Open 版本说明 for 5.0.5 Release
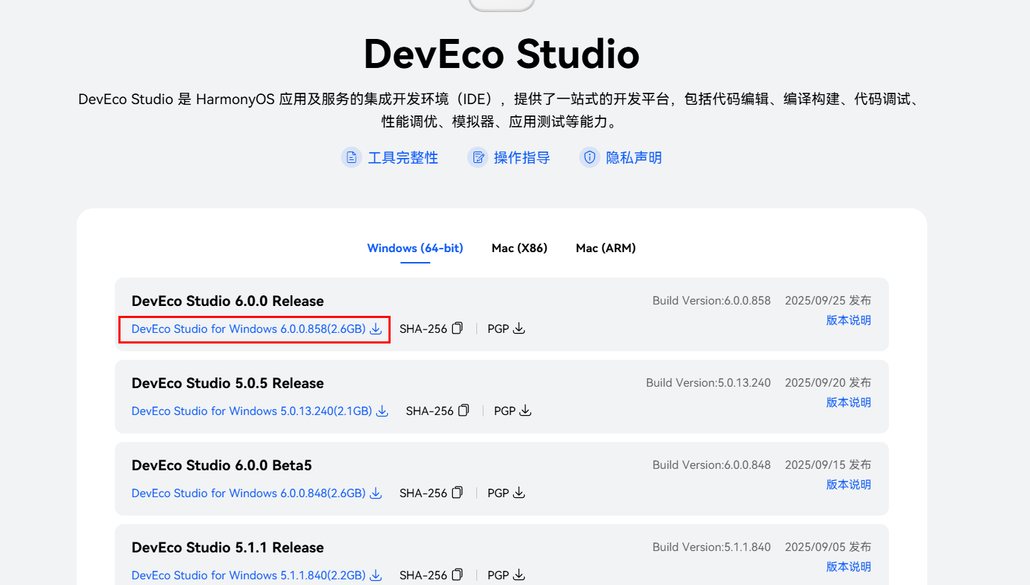 click(849, 402)
